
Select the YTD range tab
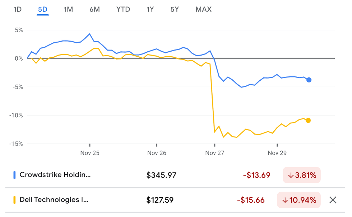point(123,9)
